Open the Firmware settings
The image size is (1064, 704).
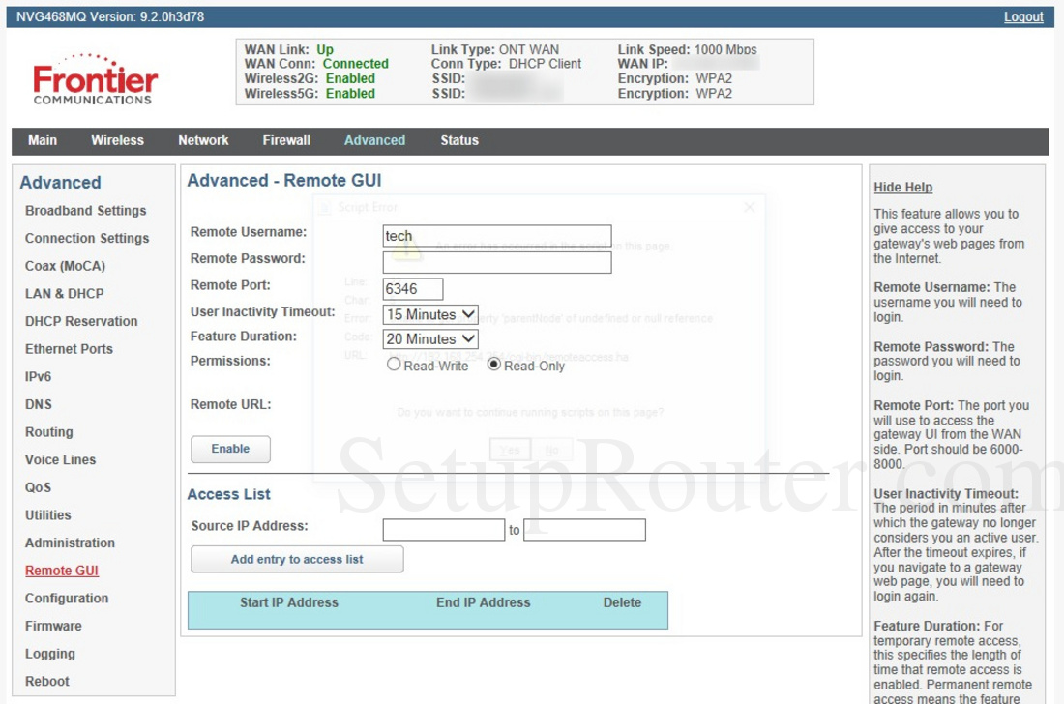53,626
